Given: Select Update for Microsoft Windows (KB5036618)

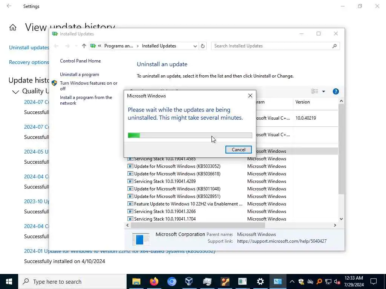Looking at the screenshot, I should [177, 174].
